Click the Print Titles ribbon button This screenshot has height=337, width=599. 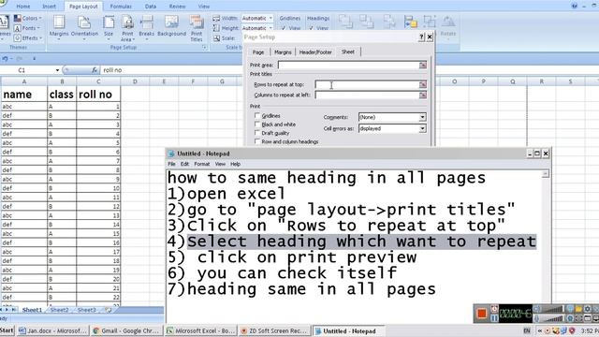pos(197,28)
